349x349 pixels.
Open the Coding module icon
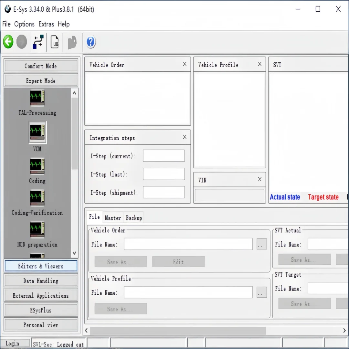click(37, 166)
